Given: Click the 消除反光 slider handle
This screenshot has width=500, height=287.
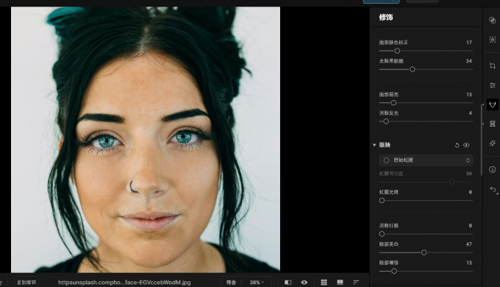Looking at the screenshot, I should (x=386, y=121).
